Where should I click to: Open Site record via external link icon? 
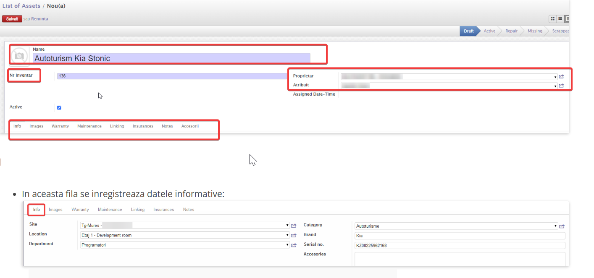click(294, 226)
